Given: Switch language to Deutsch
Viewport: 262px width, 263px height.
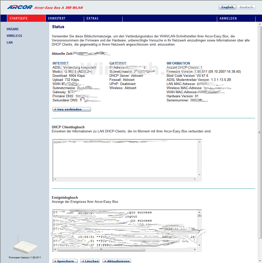Looking at the screenshot, I should [246, 7].
